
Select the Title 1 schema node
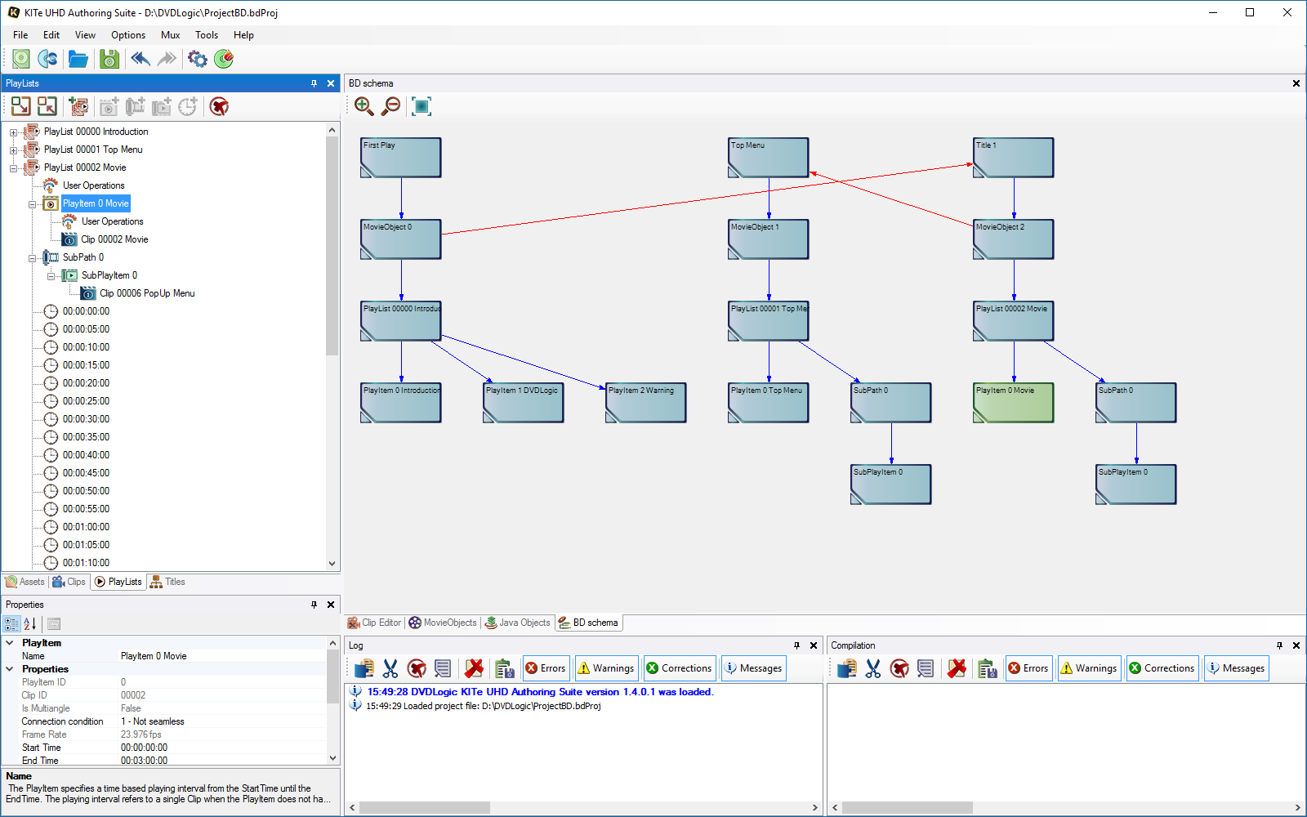(1013, 157)
